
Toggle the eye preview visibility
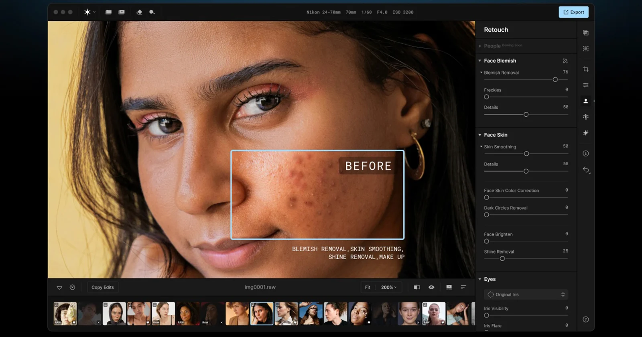click(x=431, y=287)
